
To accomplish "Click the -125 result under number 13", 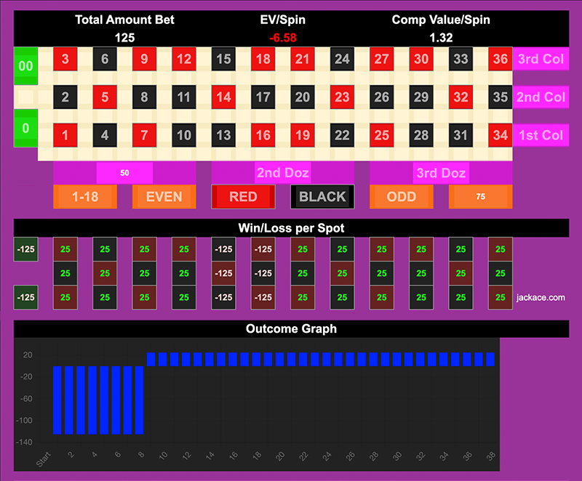I will tap(223, 297).
